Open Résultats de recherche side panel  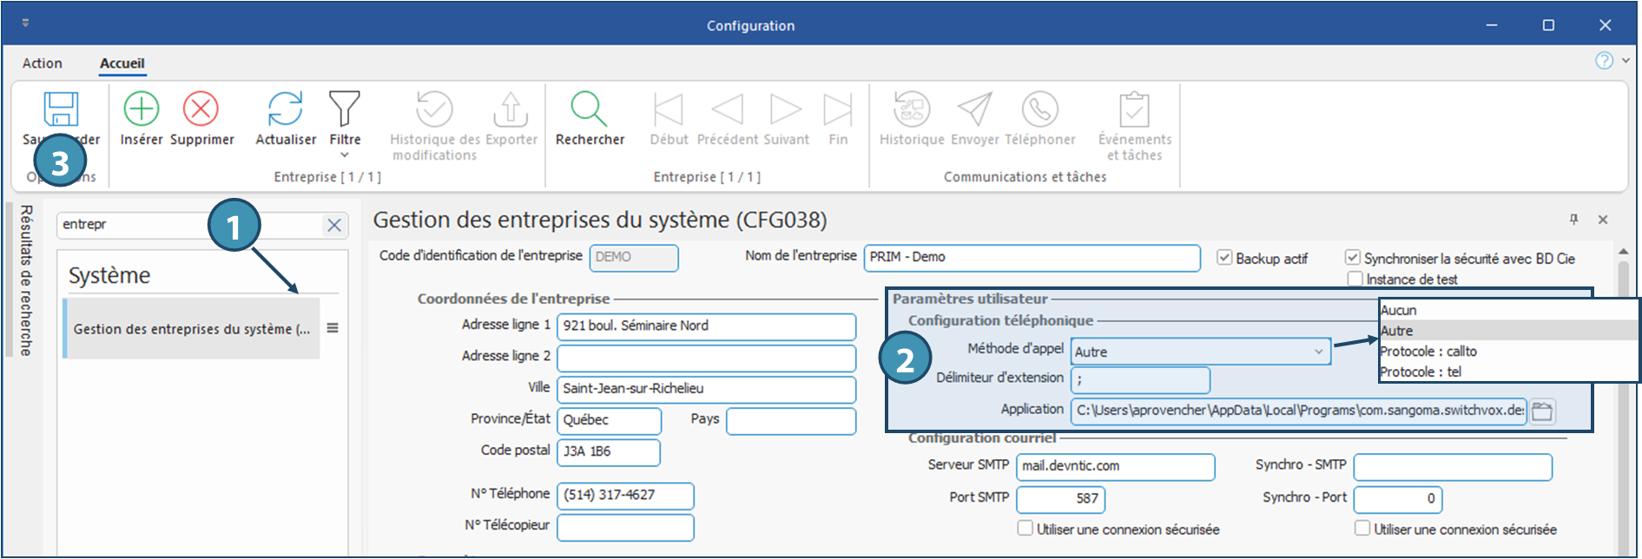26,279
